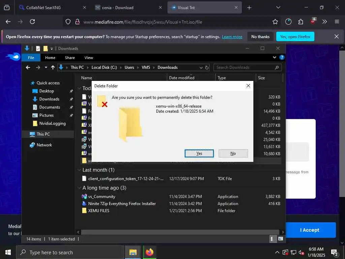The image size is (345, 259).
Task: Open the File tab in Explorer
Action: (31, 58)
